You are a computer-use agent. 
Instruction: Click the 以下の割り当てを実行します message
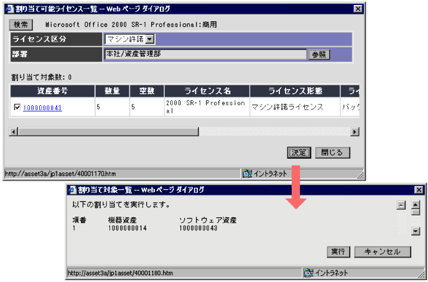(121, 205)
